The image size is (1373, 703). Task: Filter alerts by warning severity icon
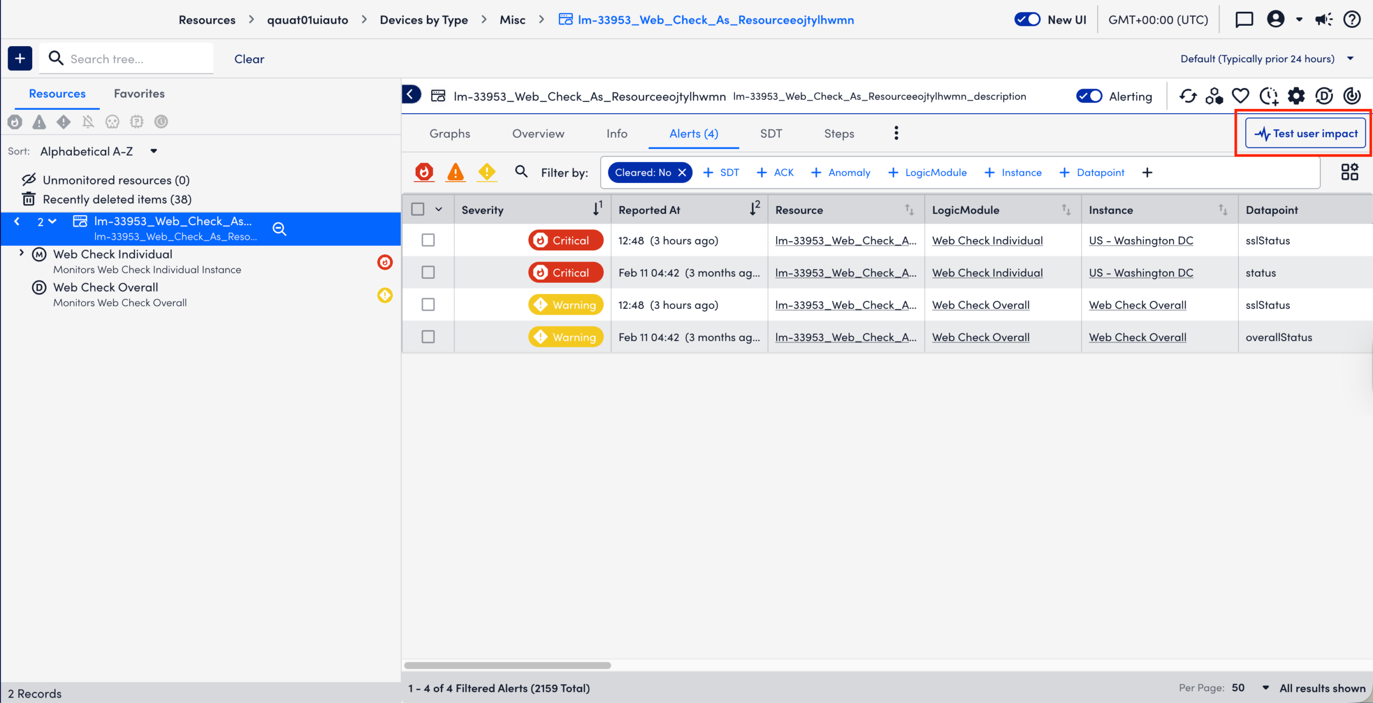[486, 172]
